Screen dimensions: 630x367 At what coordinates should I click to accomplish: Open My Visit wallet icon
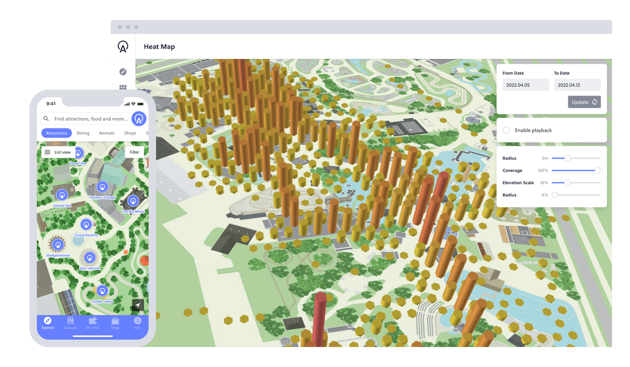93,323
